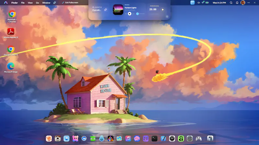Adjust the music widget volume slider

tap(140, 14)
